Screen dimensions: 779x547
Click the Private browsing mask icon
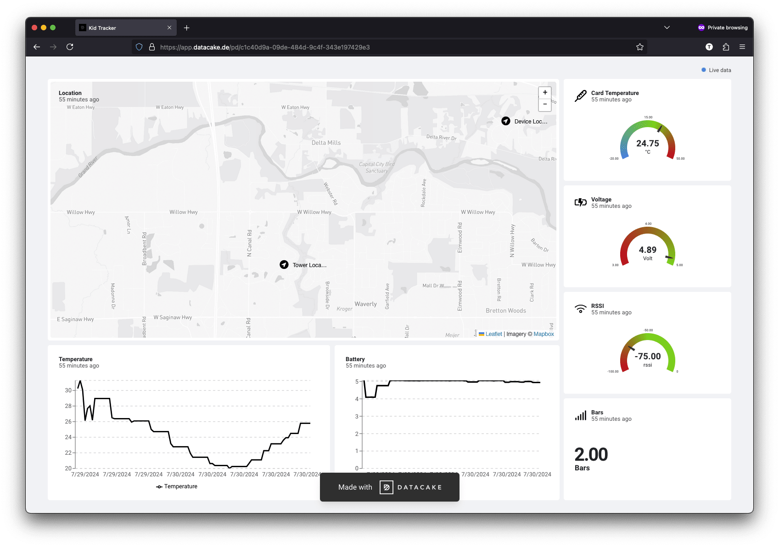[701, 28]
